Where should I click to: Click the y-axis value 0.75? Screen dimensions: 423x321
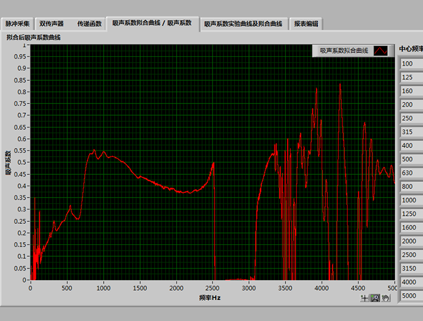[20, 104]
